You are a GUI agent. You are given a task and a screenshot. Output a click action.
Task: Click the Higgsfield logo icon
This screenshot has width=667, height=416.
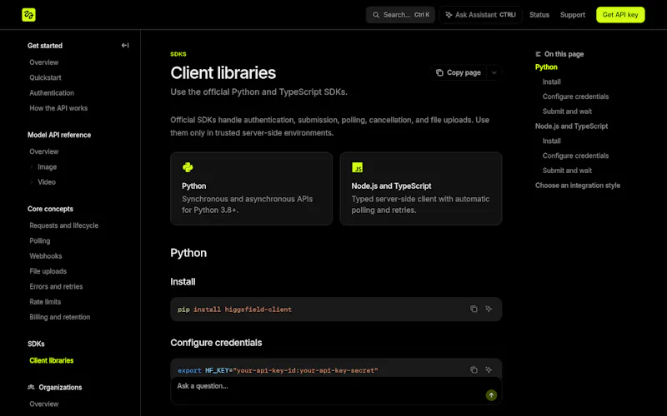tap(28, 15)
